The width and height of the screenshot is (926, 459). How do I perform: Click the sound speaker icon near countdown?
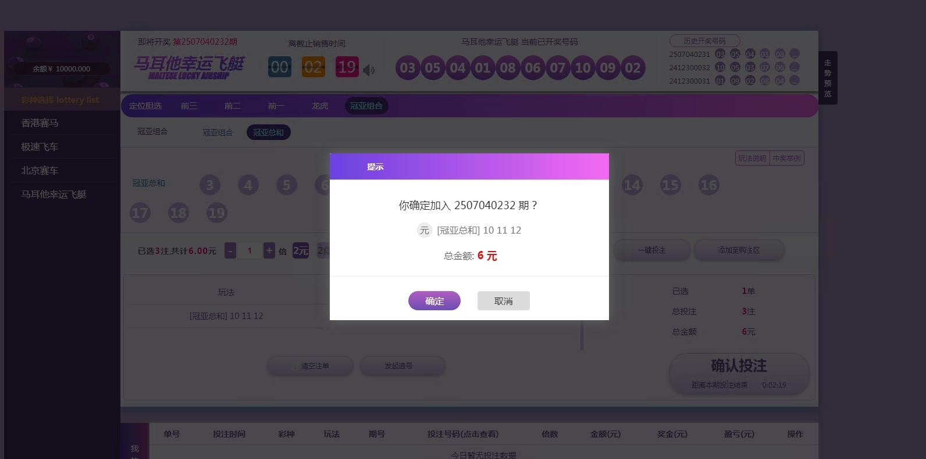[x=369, y=70]
